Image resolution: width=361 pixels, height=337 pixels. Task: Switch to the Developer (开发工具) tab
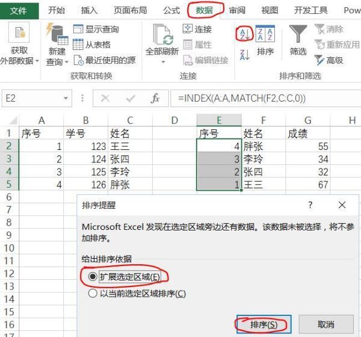click(x=311, y=10)
